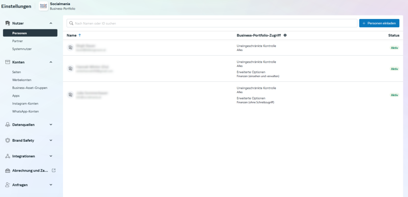Expand the Brand Safety chevron
408x197 pixels.
pyautogui.click(x=51, y=140)
